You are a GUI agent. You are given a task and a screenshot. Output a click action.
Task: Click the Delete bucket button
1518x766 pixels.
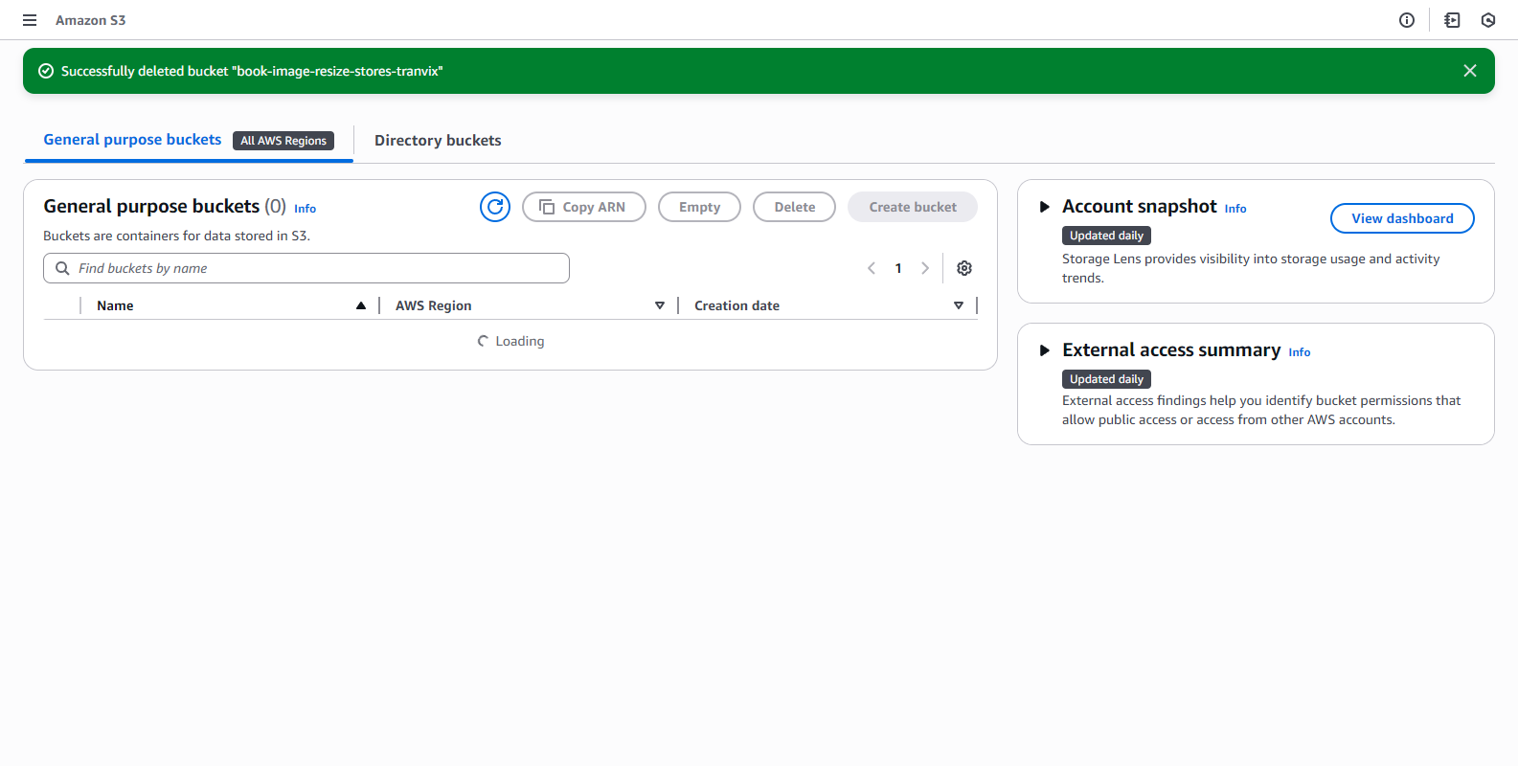(795, 207)
